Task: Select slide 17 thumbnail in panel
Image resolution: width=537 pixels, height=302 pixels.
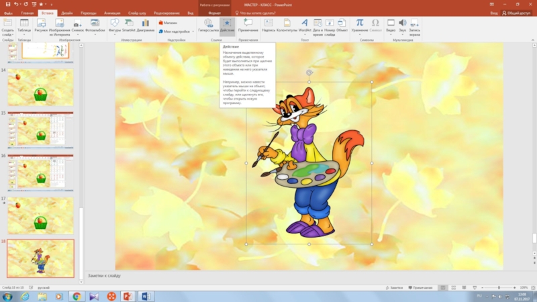Action: click(x=40, y=215)
